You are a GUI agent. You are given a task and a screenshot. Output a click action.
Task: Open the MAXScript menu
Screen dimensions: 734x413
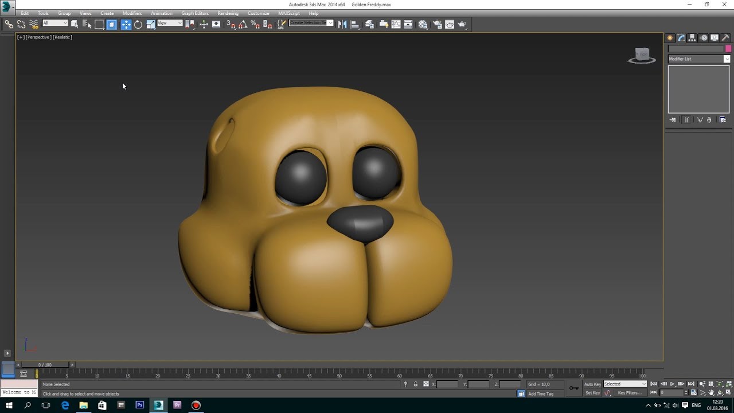tap(289, 13)
